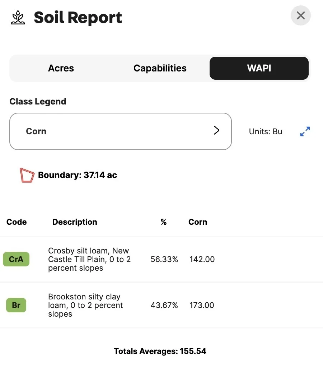Click the chevron arrow in Corn selector
The height and width of the screenshot is (382, 323).
(216, 130)
